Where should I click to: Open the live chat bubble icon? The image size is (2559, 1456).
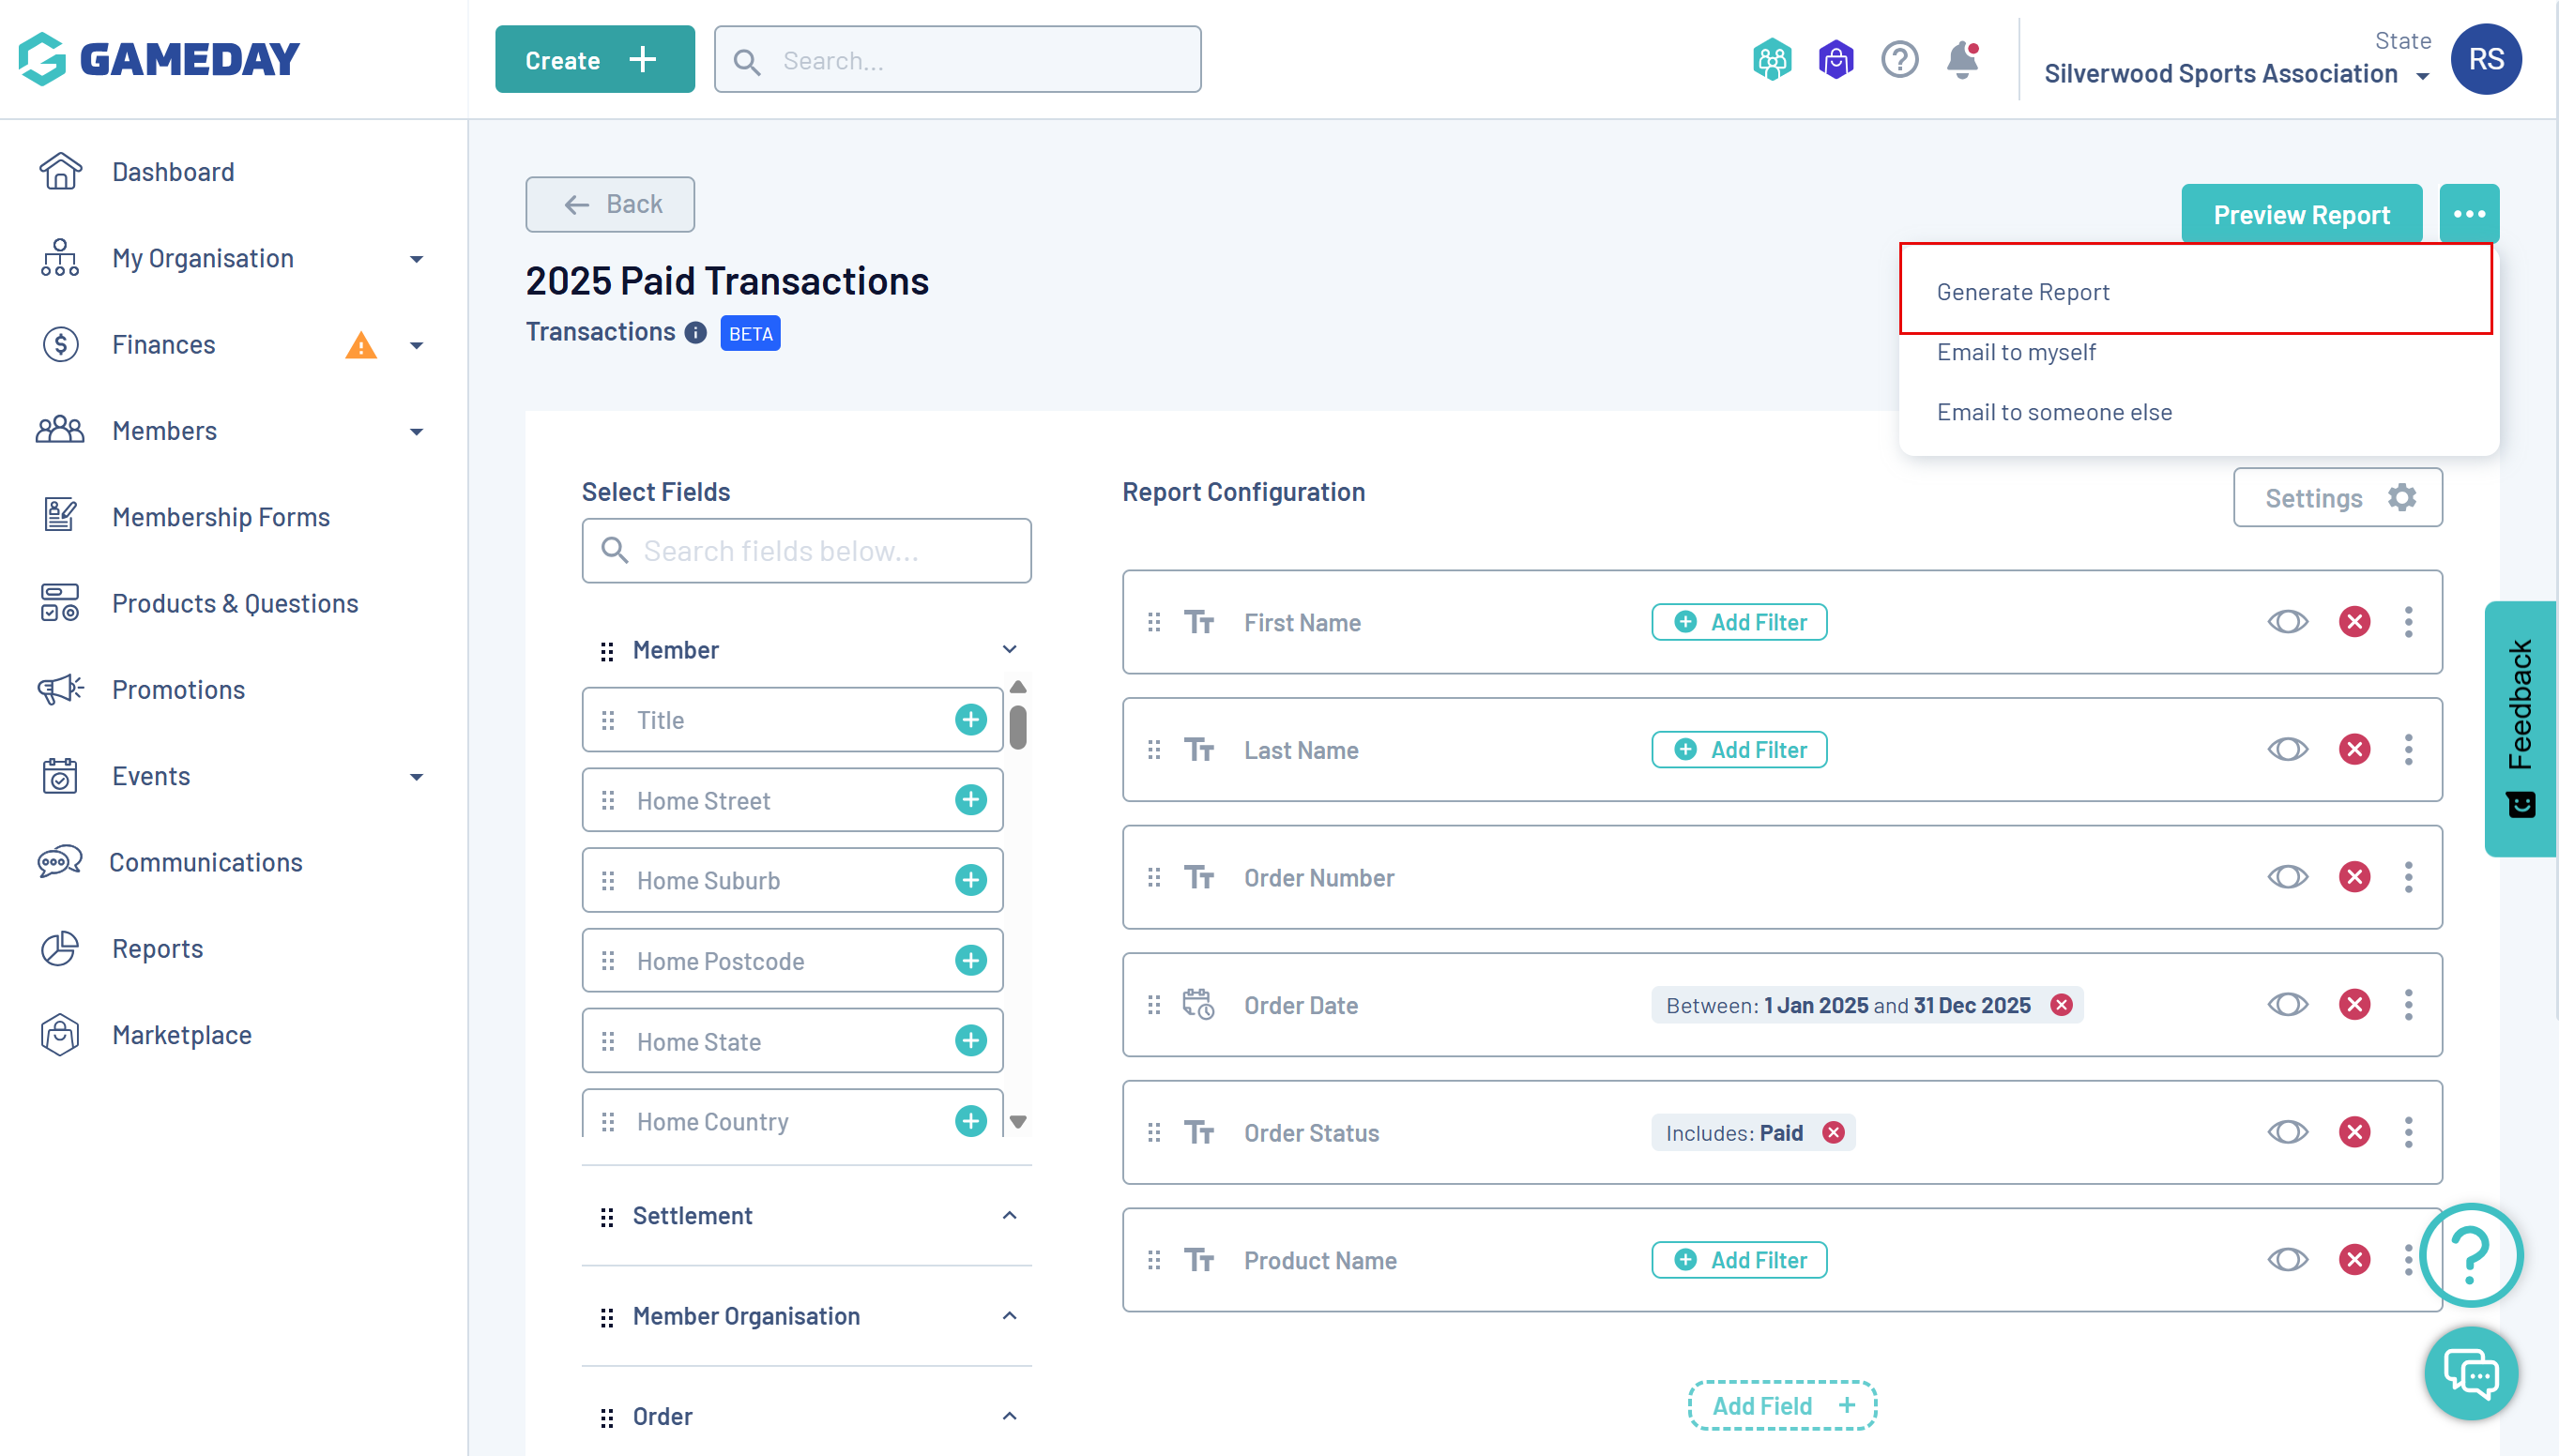click(2471, 1373)
